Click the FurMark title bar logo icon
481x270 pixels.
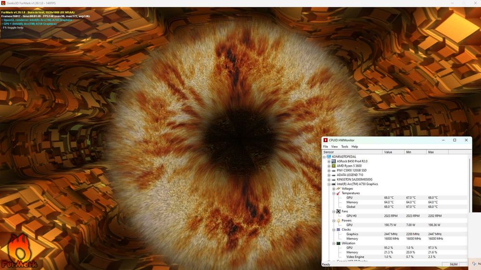click(3, 3)
